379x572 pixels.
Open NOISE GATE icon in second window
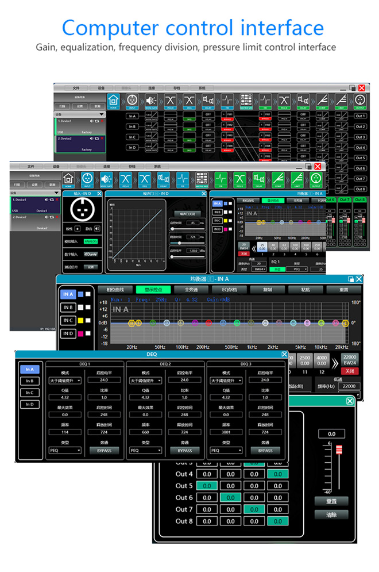(106, 180)
